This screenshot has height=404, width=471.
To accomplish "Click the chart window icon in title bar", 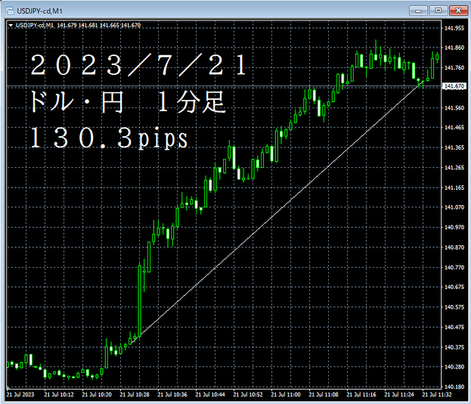I will [x=10, y=11].
